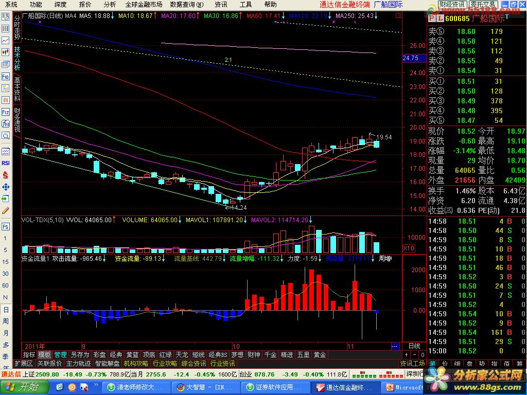Click the candlestick chart icon in sidebar
Screen dimensions: 527x395
pyautogui.click(x=5, y=52)
